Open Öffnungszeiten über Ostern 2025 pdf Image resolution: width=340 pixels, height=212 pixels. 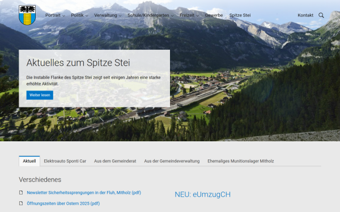click(63, 204)
